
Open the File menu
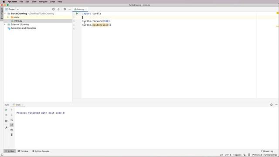(21, 2)
